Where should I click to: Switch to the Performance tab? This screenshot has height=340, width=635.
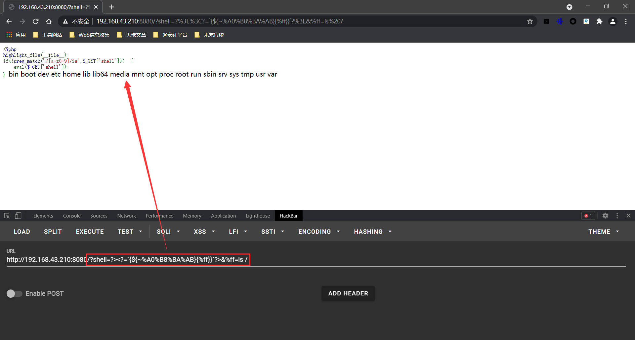click(x=159, y=216)
